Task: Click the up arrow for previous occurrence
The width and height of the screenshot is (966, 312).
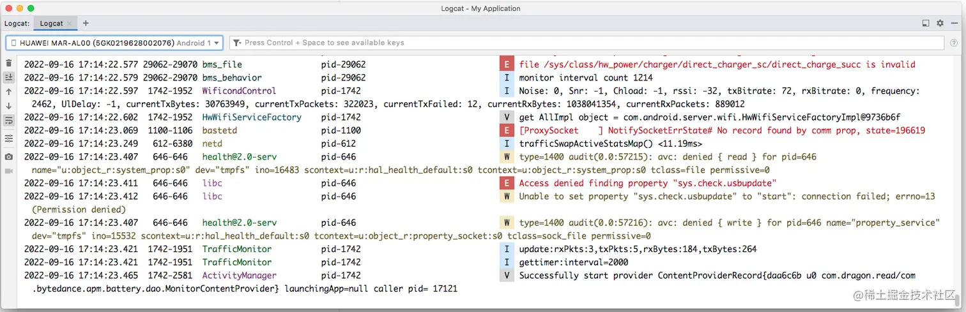Action: (8, 92)
